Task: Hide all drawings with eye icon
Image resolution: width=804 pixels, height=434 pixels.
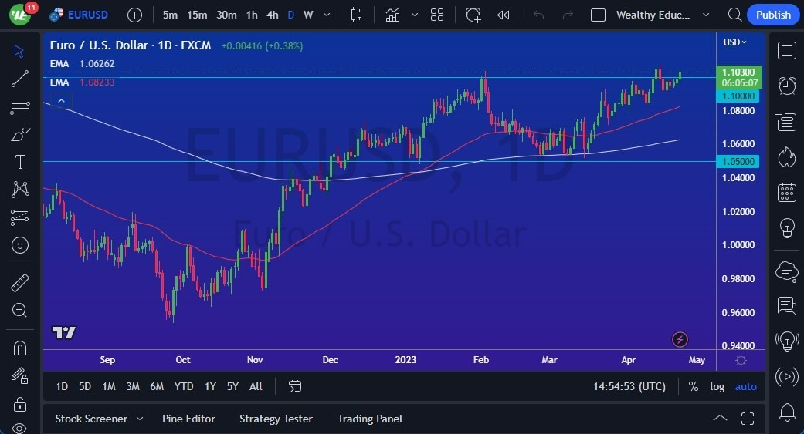Action: pos(19,428)
